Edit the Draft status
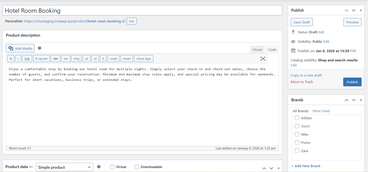 pos(321,32)
